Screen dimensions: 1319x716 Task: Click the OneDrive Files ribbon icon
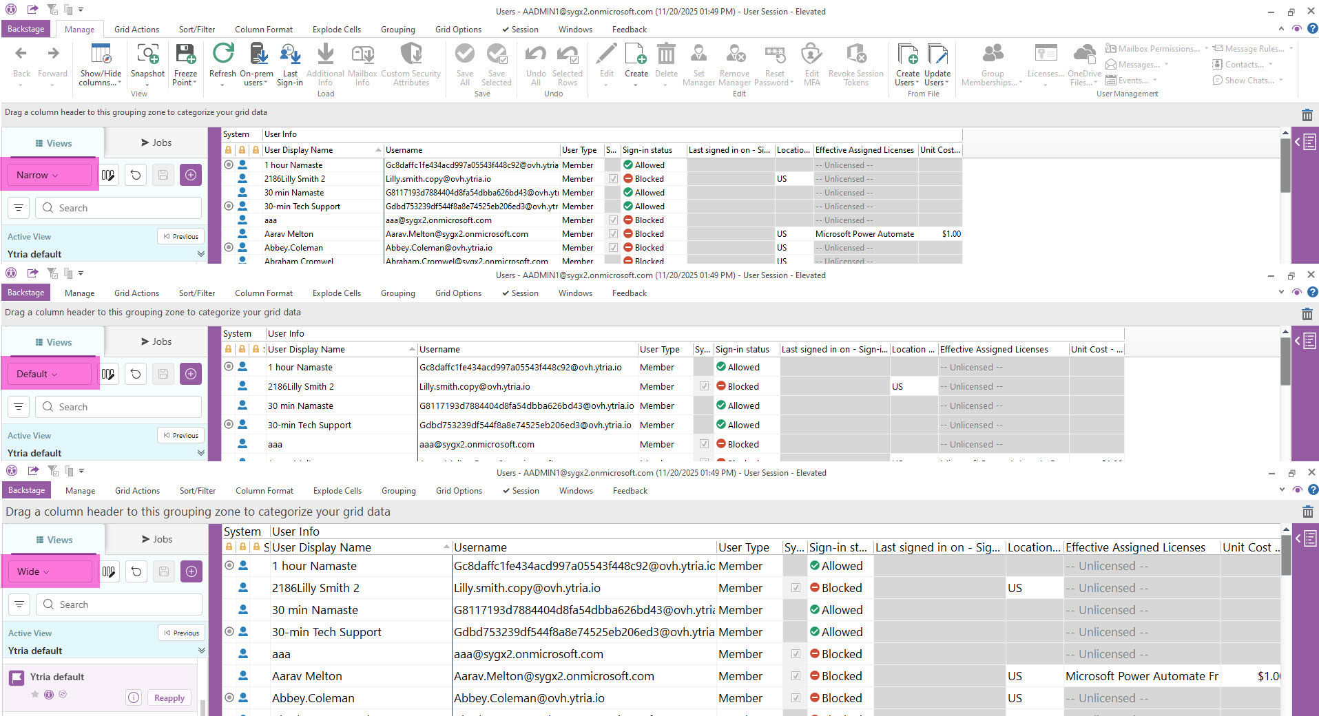(1084, 55)
